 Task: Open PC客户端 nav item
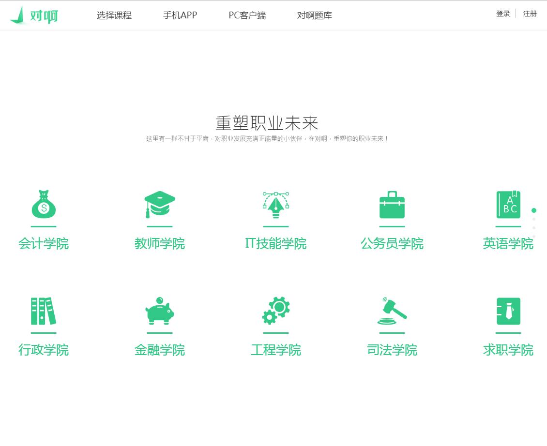[x=247, y=15]
